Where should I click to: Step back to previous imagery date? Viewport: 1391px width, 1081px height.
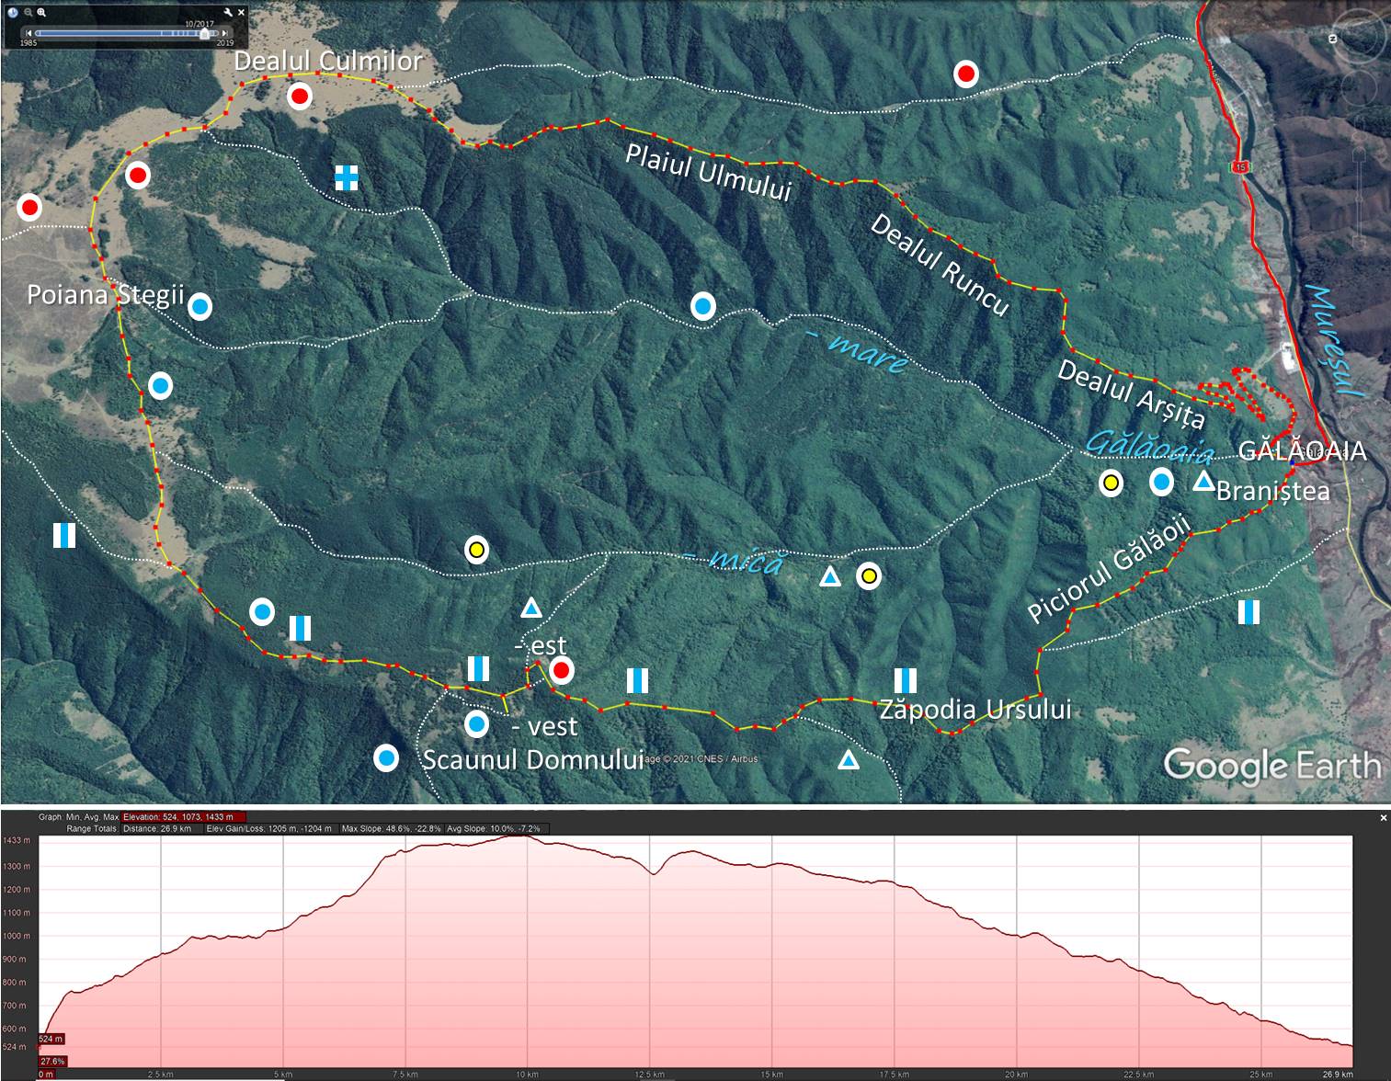29,34
